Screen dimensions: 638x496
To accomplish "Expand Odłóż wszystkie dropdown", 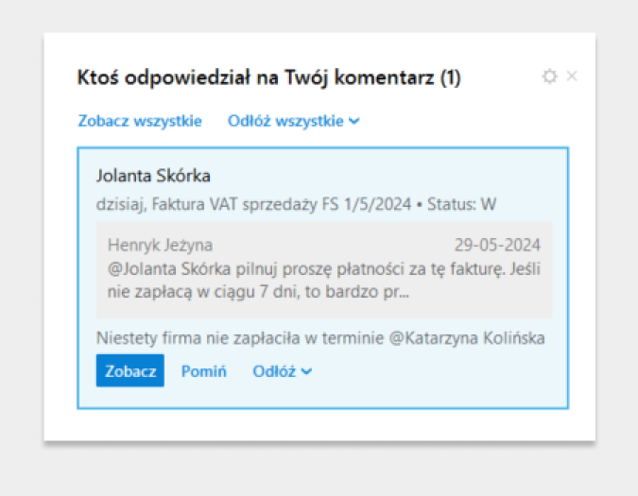I will 293,121.
